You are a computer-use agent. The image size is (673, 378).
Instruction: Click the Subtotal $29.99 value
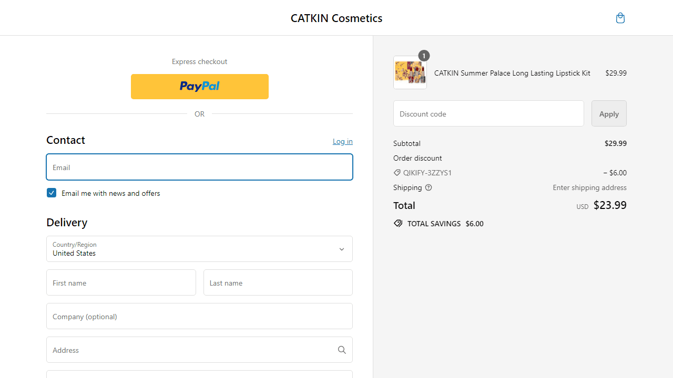click(616, 143)
